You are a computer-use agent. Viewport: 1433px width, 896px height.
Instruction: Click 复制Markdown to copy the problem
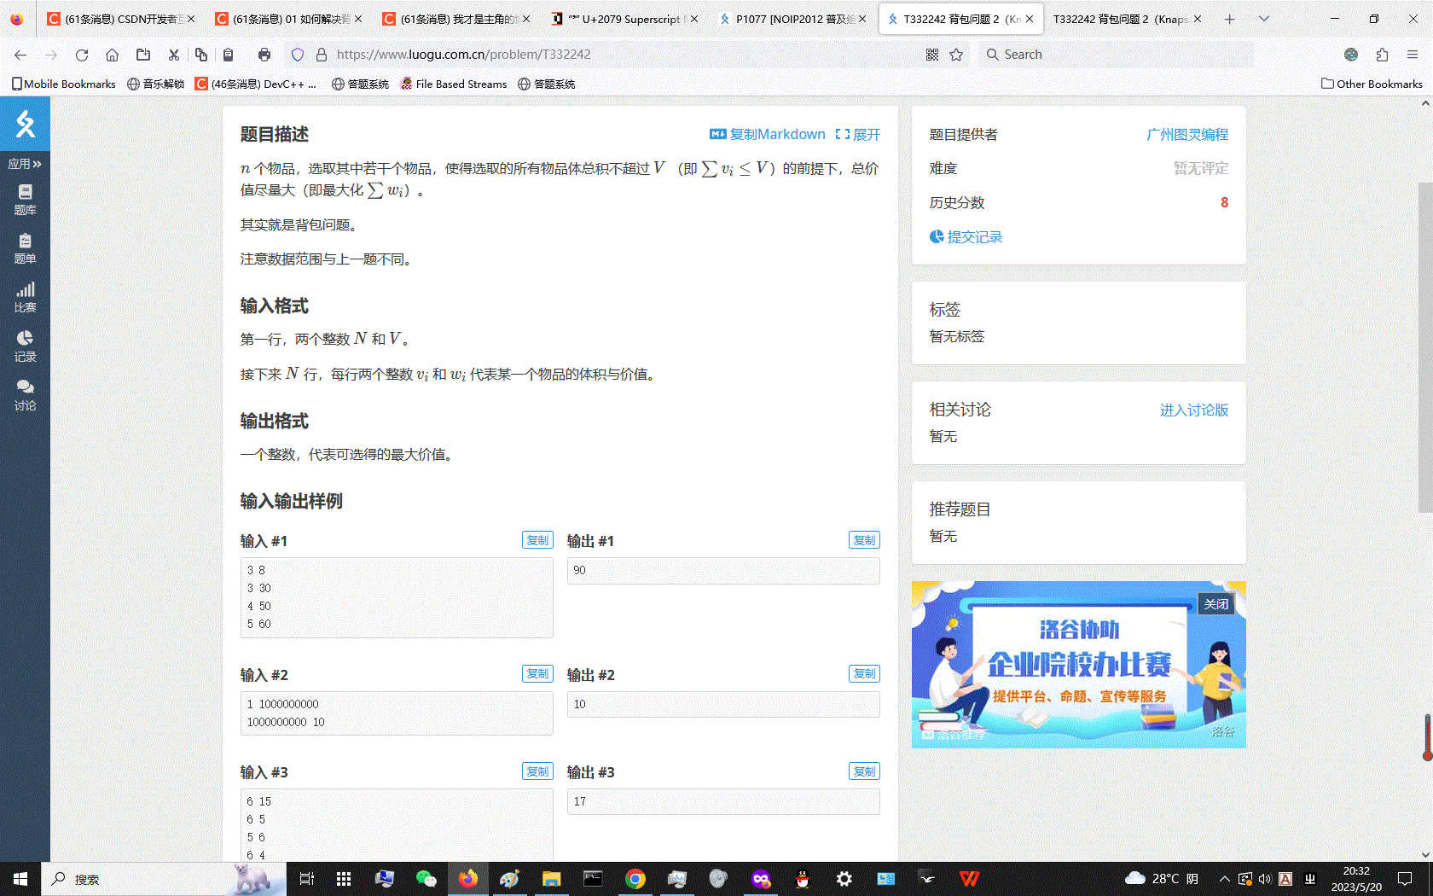tap(768, 135)
